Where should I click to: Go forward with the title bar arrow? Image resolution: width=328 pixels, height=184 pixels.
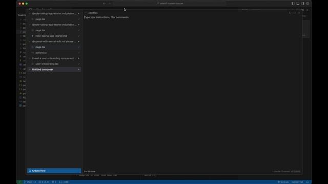(110, 4)
